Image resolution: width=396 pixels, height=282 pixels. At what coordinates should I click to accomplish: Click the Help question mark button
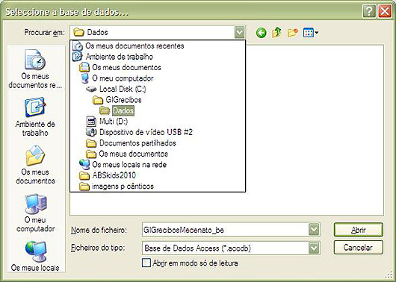coord(369,12)
